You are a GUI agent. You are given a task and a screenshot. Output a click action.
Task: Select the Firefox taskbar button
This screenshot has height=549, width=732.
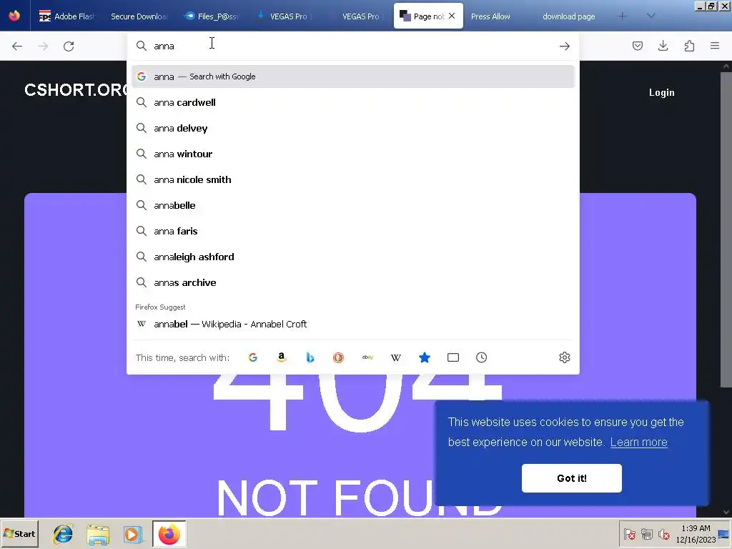pos(169,533)
